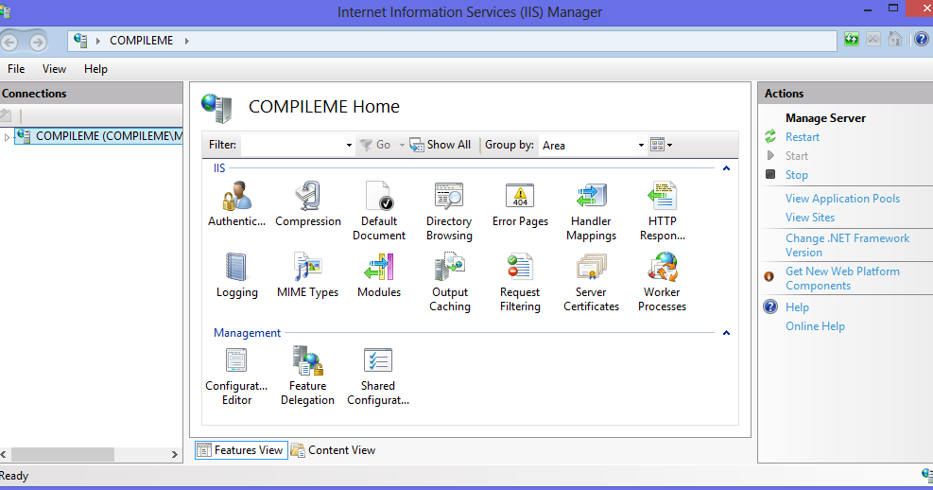Viewport: 933px width, 490px height.
Task: Select COMPILEME server in Connections tree
Action: coord(98,136)
